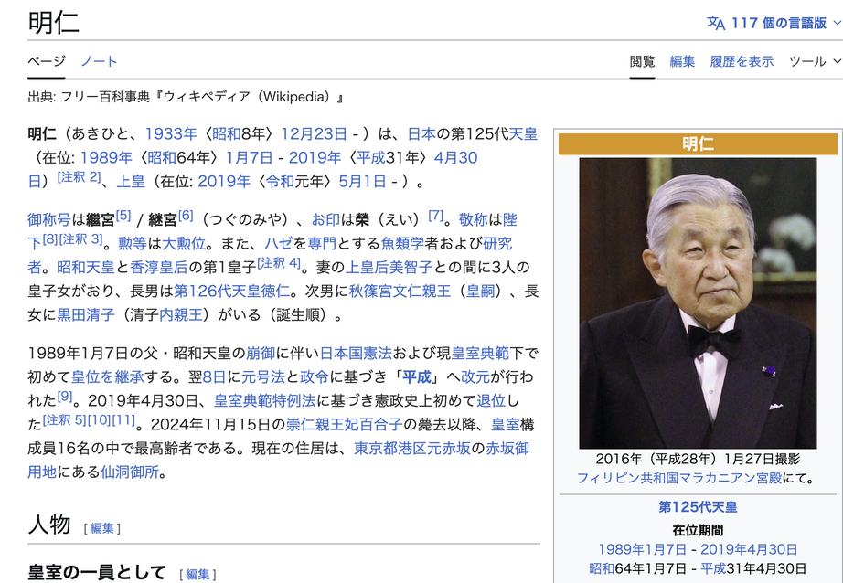Click the 第125代天皇 infobox link
Image resolution: width=843 pixels, height=583 pixels.
point(698,506)
